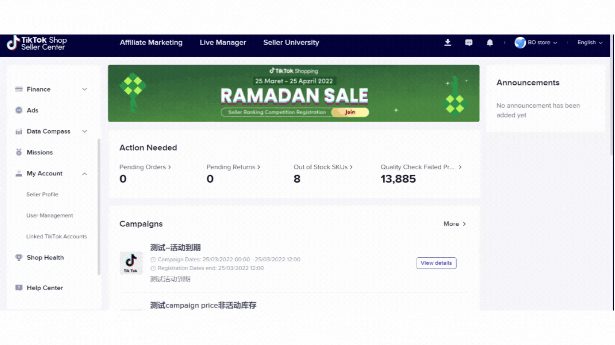Click the Finance card icon in the sidebar
The width and height of the screenshot is (615, 345).
(19, 89)
